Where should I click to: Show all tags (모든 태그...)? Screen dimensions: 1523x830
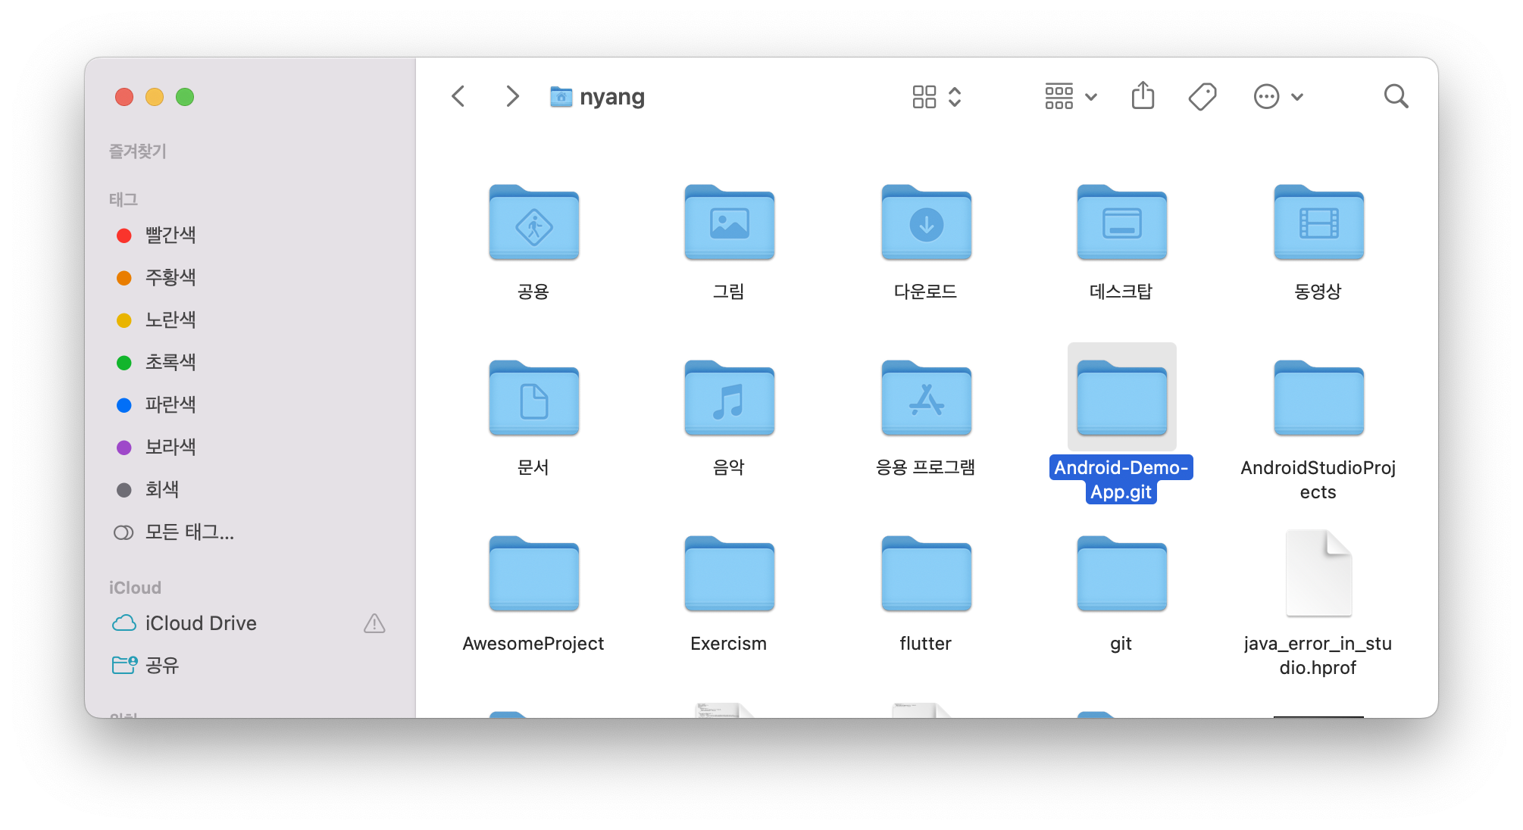(x=189, y=532)
